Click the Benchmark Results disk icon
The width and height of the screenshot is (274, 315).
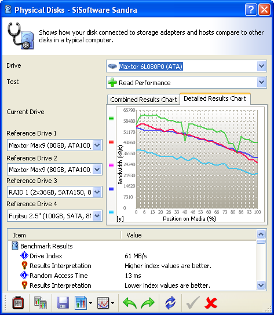(x=15, y=246)
